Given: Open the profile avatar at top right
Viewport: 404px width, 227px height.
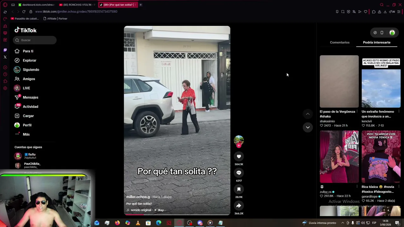Looking at the screenshot, I should click(392, 32).
